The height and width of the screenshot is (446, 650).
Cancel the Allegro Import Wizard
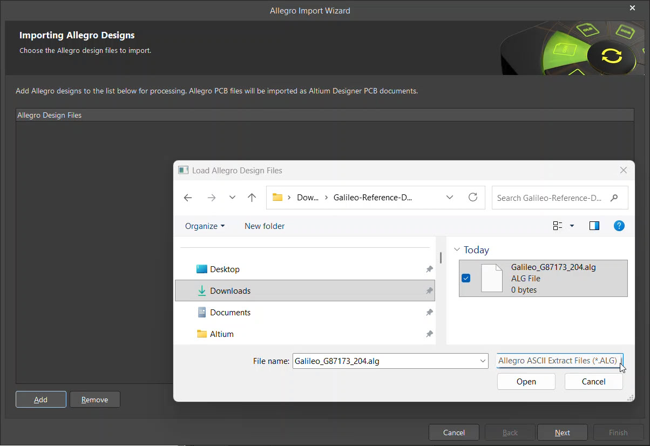454,433
